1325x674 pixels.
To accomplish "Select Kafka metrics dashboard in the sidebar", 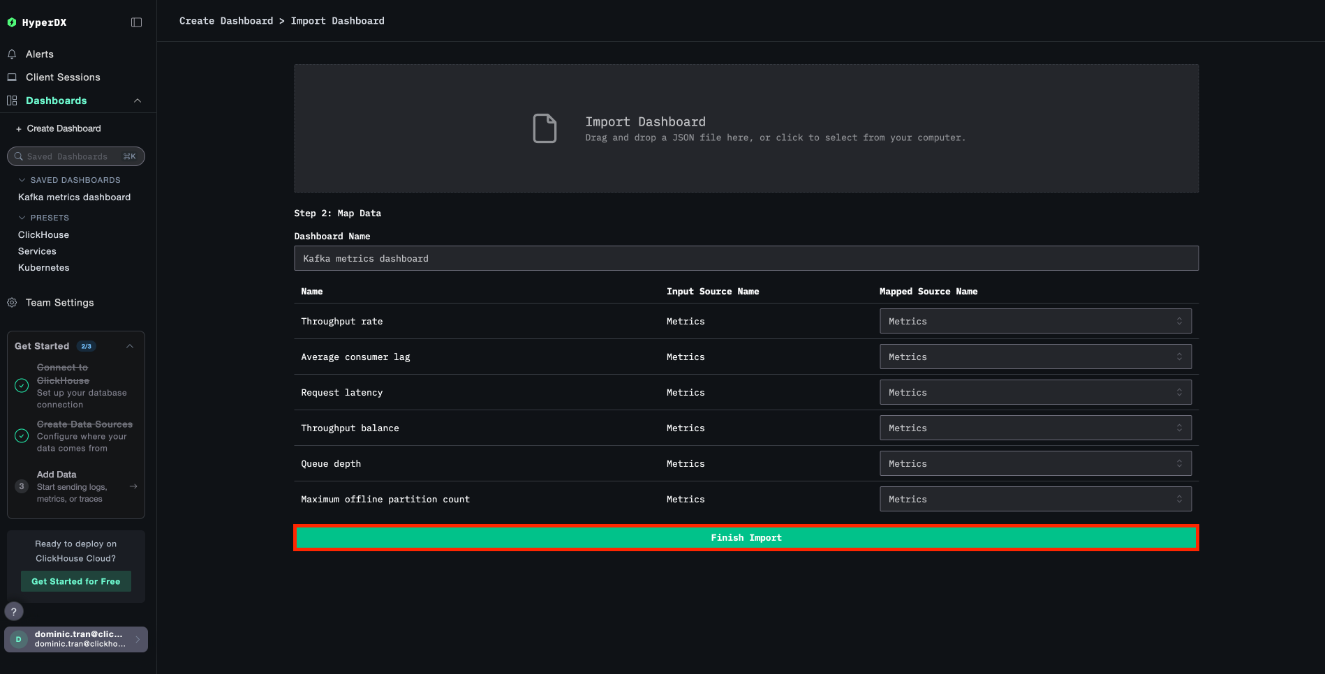I will (74, 197).
